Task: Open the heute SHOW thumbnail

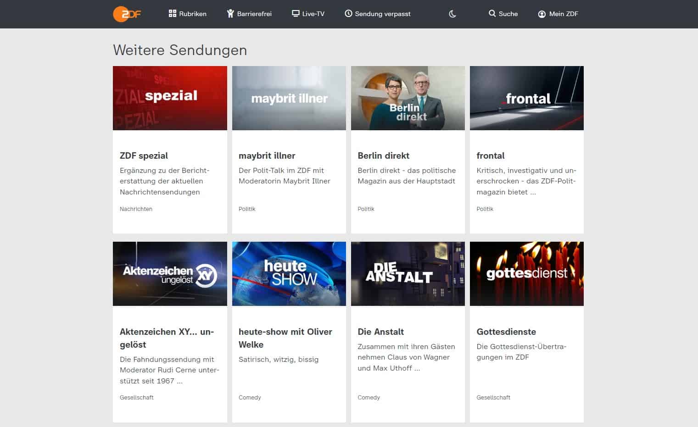Action: 289,274
